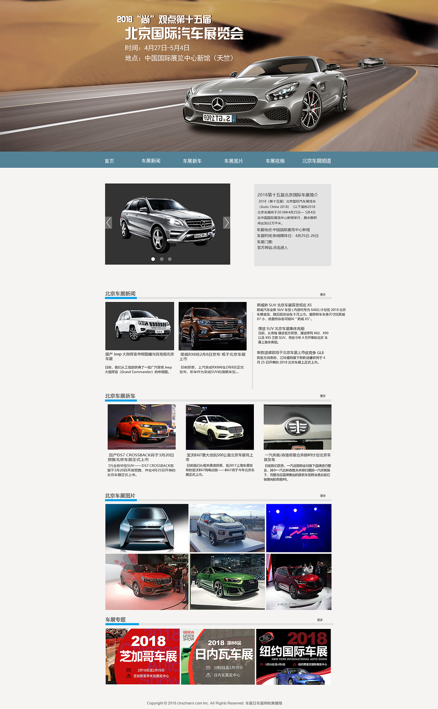This screenshot has width=438, height=709.
Task: Select the third carousel dot
Action: (170, 259)
